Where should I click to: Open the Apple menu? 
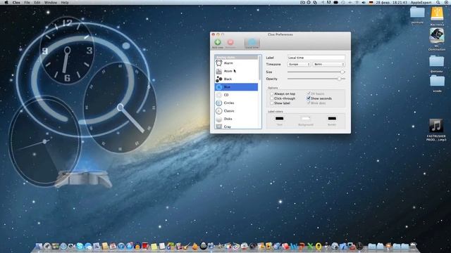[x=6, y=2]
